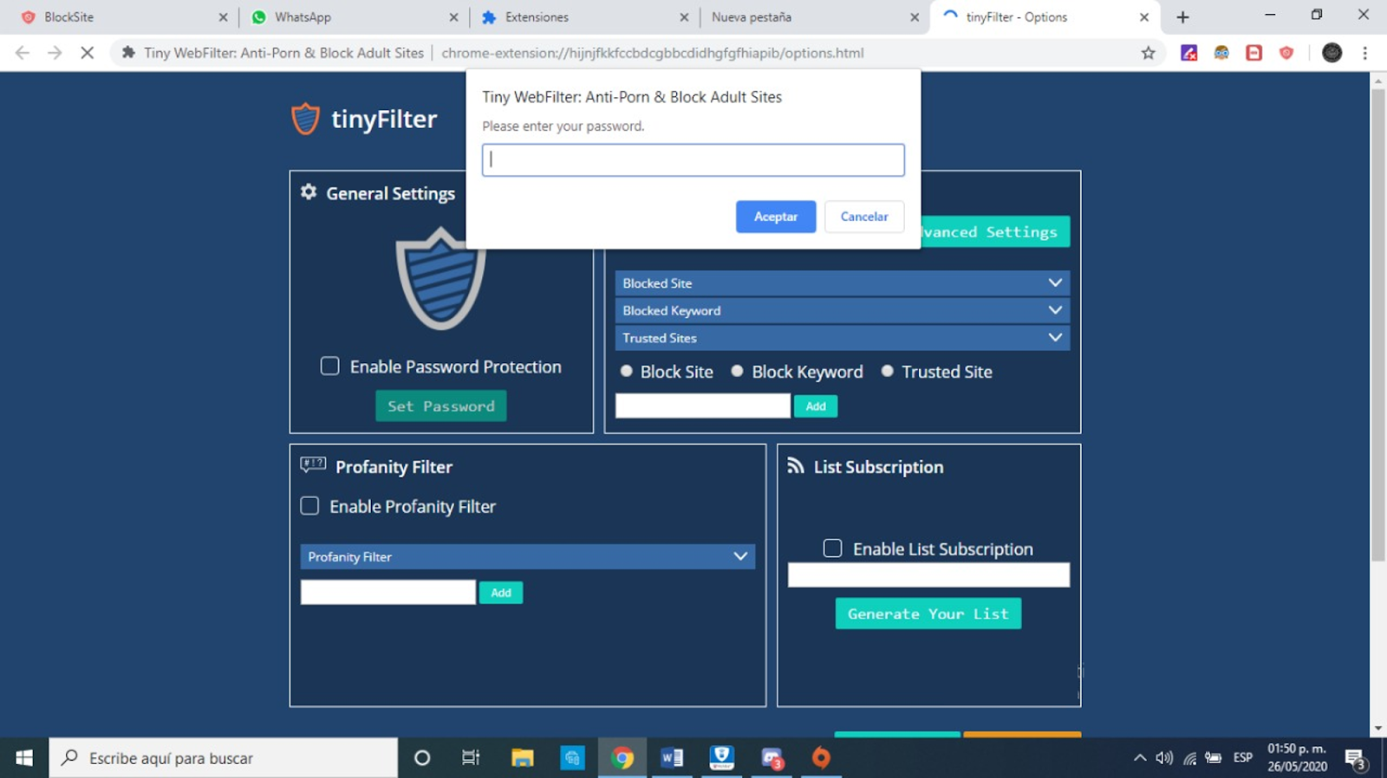Click Add in the Profanity Filter section
This screenshot has width=1387, height=778.
point(501,593)
